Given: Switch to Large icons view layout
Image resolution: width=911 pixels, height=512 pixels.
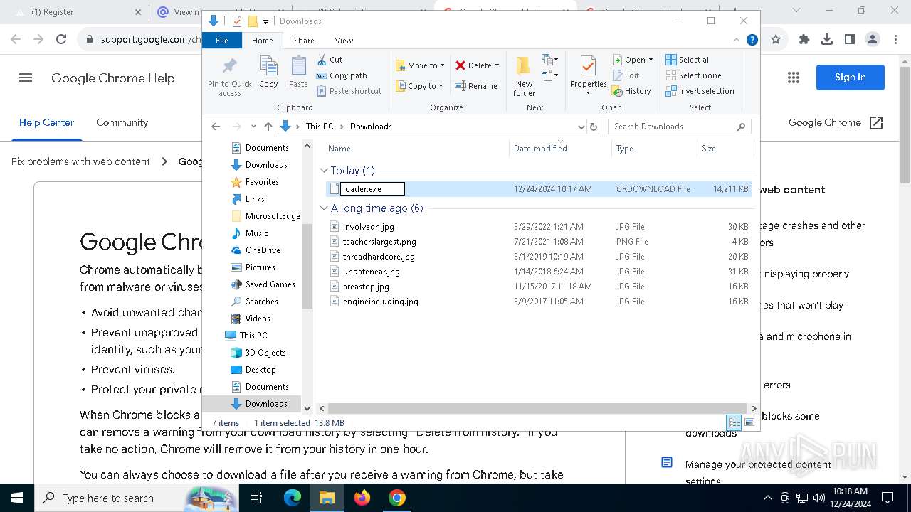Looking at the screenshot, I should click(x=749, y=422).
